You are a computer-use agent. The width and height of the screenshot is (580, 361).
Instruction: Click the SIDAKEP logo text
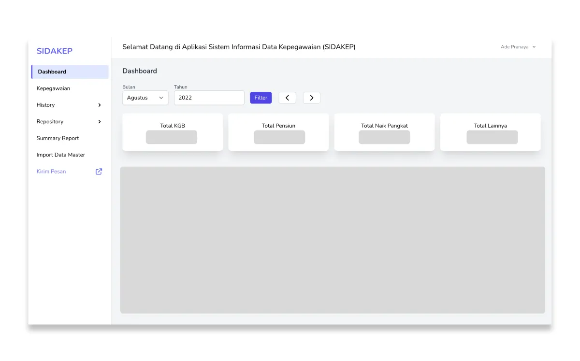point(54,51)
